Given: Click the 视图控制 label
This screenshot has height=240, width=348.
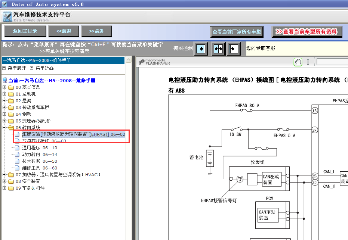Looking at the screenshot, I should click(x=183, y=48).
